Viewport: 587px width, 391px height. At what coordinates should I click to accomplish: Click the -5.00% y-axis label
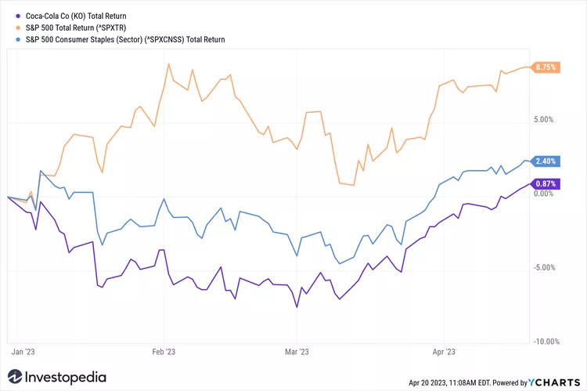point(543,267)
